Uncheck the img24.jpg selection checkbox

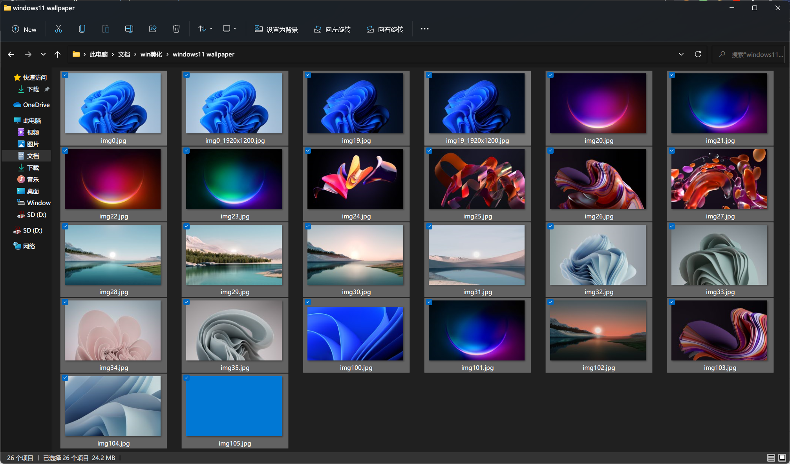(308, 151)
